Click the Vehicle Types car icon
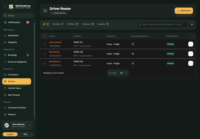 tap(5, 88)
